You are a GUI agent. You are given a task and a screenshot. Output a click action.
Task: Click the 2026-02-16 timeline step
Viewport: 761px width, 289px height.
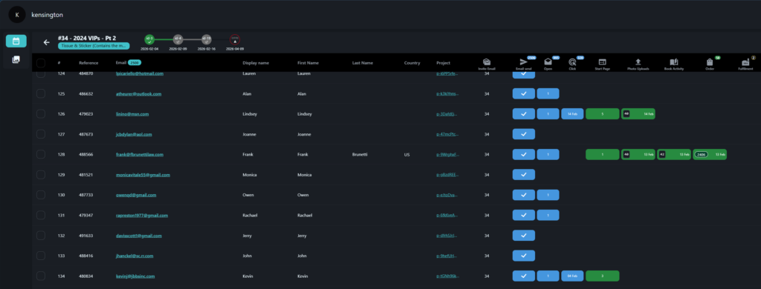[x=207, y=39]
